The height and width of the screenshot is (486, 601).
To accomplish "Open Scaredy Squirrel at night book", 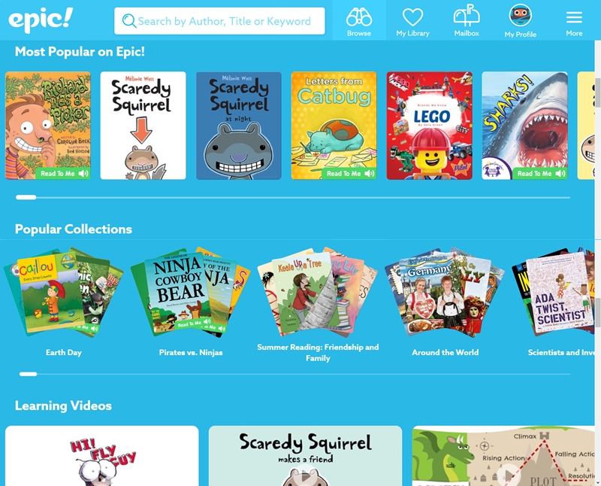I will (239, 126).
